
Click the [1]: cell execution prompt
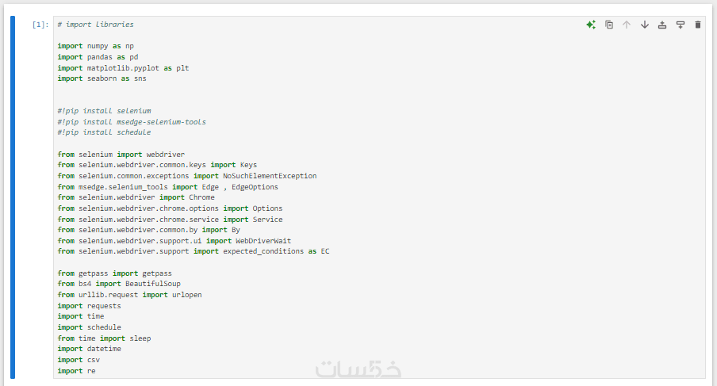point(40,25)
